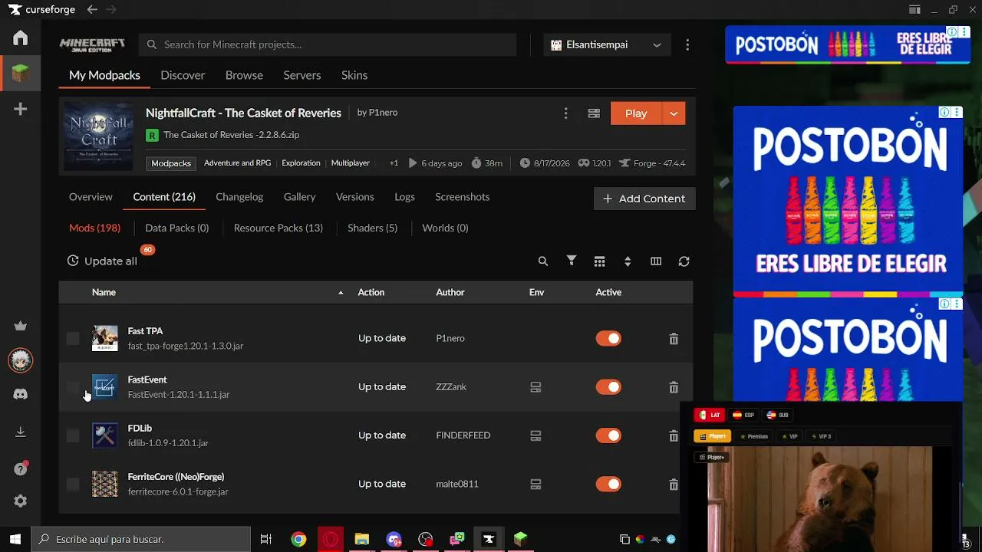Show Shaders (5) list
This screenshot has width=982, height=552.
(x=372, y=228)
